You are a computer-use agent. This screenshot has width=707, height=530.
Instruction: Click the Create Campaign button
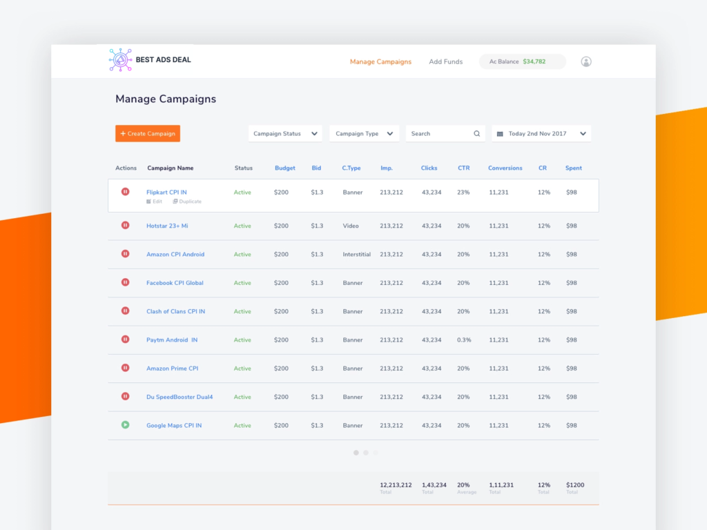click(x=148, y=134)
